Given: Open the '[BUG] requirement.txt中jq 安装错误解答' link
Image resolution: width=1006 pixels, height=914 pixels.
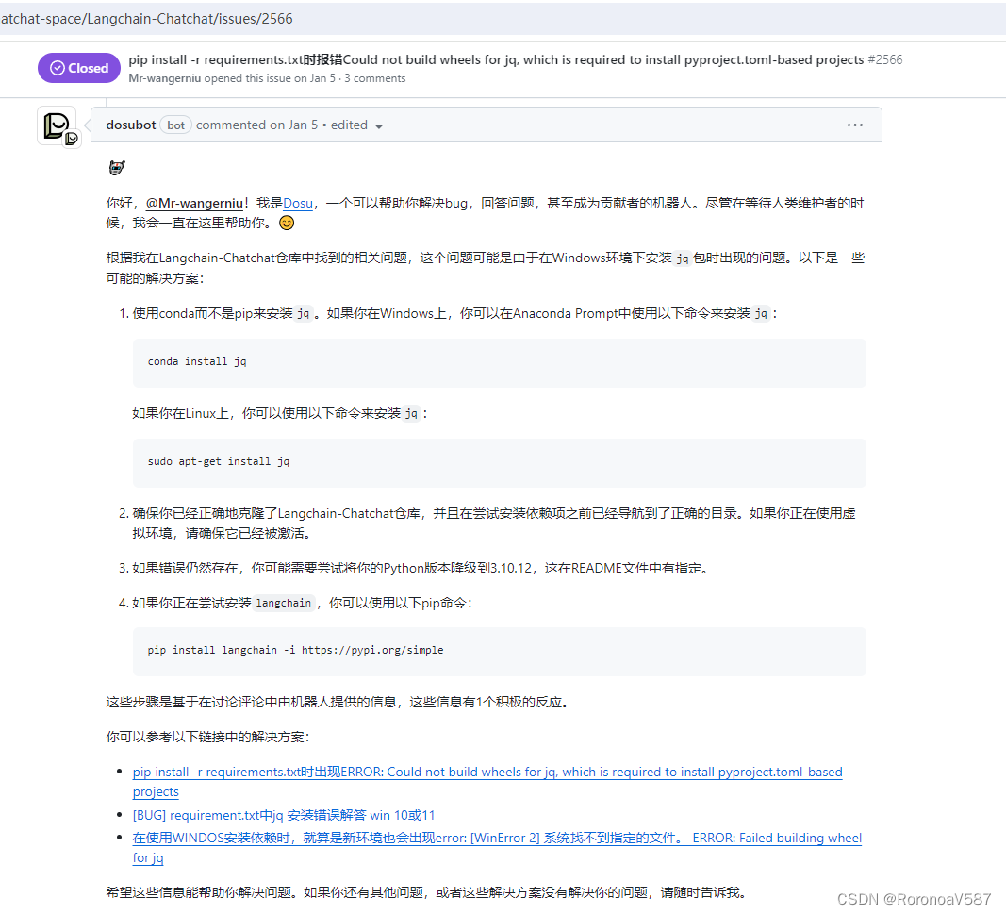Looking at the screenshot, I should coord(284,815).
